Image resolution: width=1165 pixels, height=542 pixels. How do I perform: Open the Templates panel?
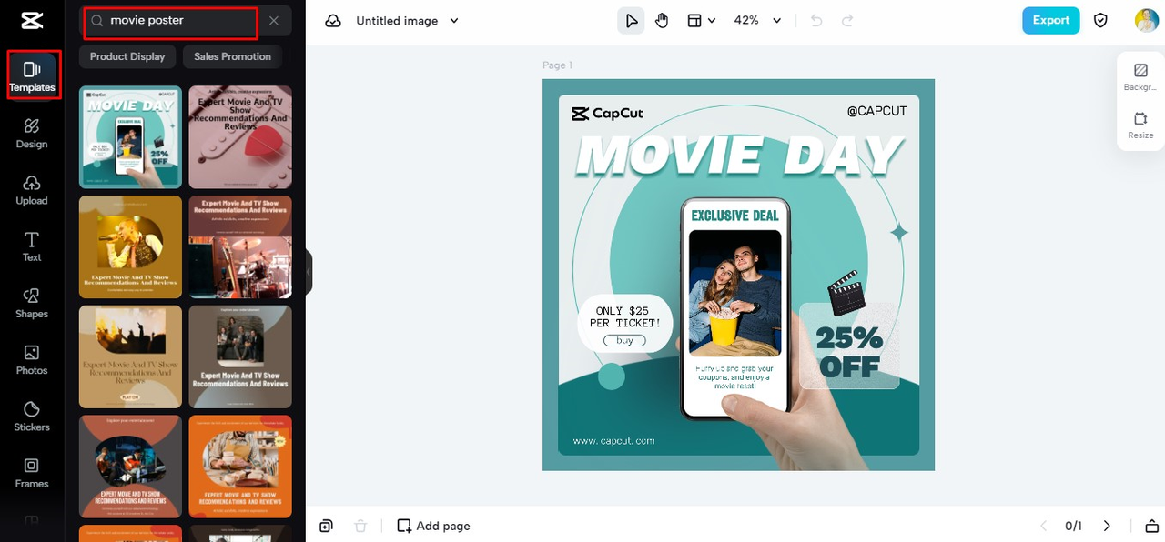coord(32,75)
